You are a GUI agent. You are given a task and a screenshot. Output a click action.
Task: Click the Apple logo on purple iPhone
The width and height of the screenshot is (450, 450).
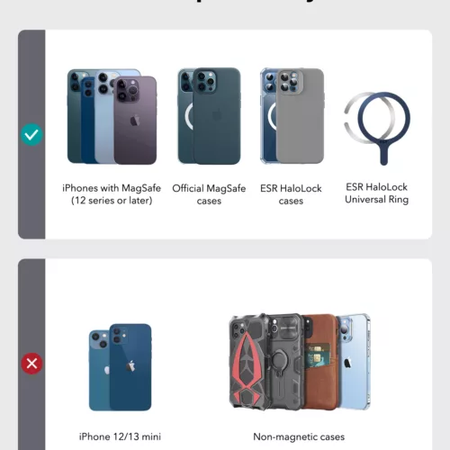point(135,121)
